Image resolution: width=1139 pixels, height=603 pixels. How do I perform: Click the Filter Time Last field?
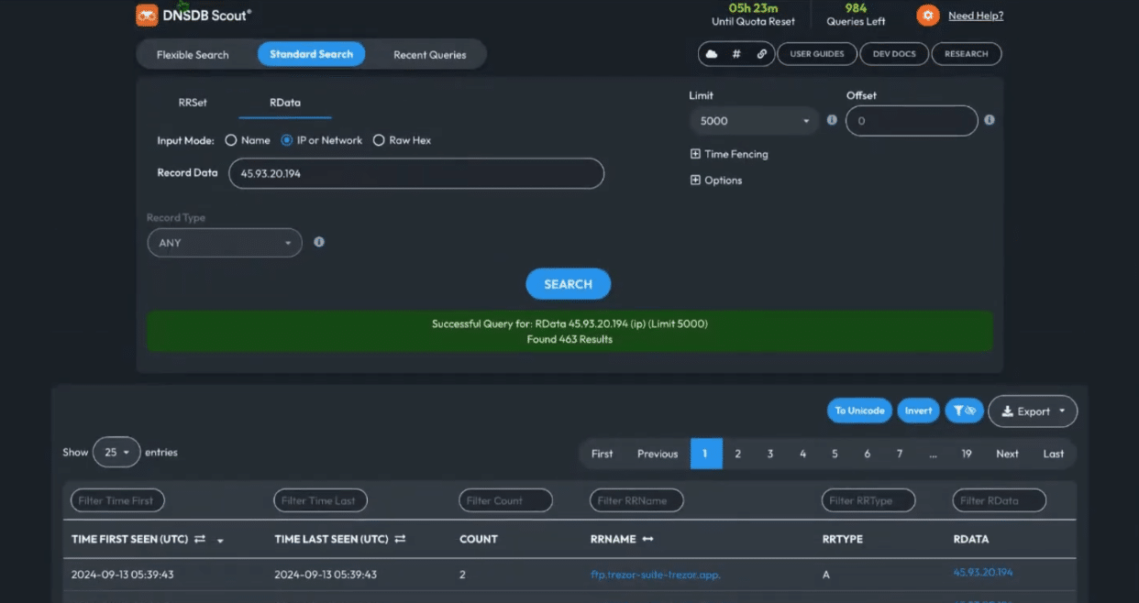tap(320, 500)
